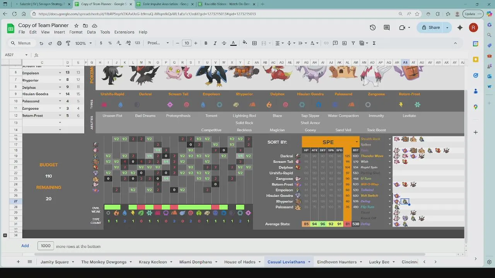Move document using folder icon

(85, 25)
